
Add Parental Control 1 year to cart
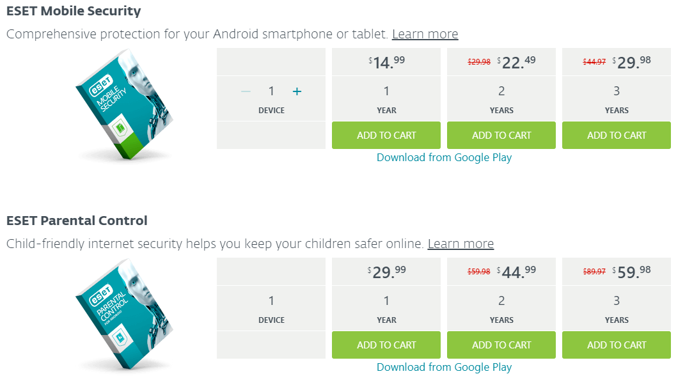[386, 345]
